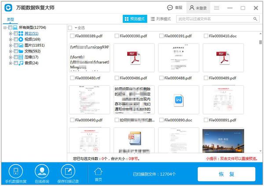The height and width of the screenshot is (186, 264).
Task: Click the file list scrollbar thumb
Action: pos(260,42)
